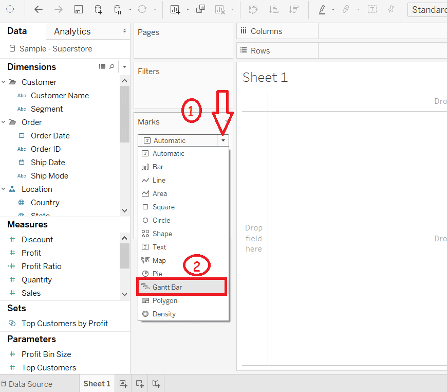Select Square mark type
Viewport: 447px width, 392px height.
tap(183, 207)
